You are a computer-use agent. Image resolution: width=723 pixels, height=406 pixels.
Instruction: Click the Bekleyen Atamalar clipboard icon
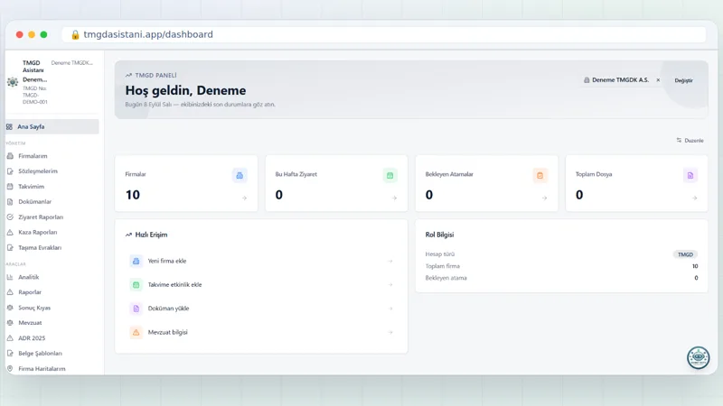[540, 175]
